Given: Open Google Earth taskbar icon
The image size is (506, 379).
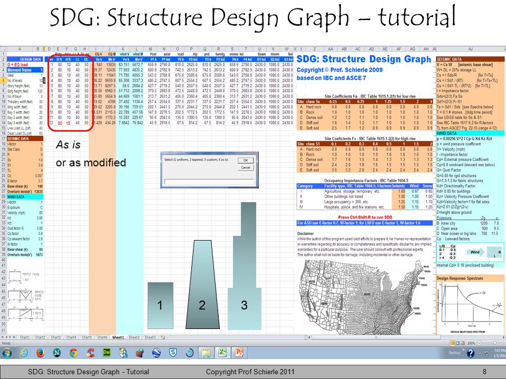Looking at the screenshot, I should click(x=157, y=353).
